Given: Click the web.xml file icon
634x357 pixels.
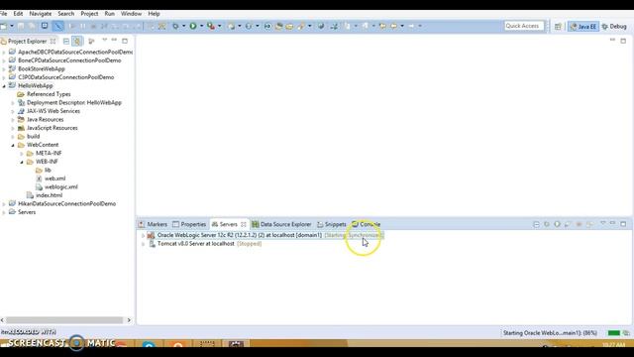Looking at the screenshot, I should 39,178.
